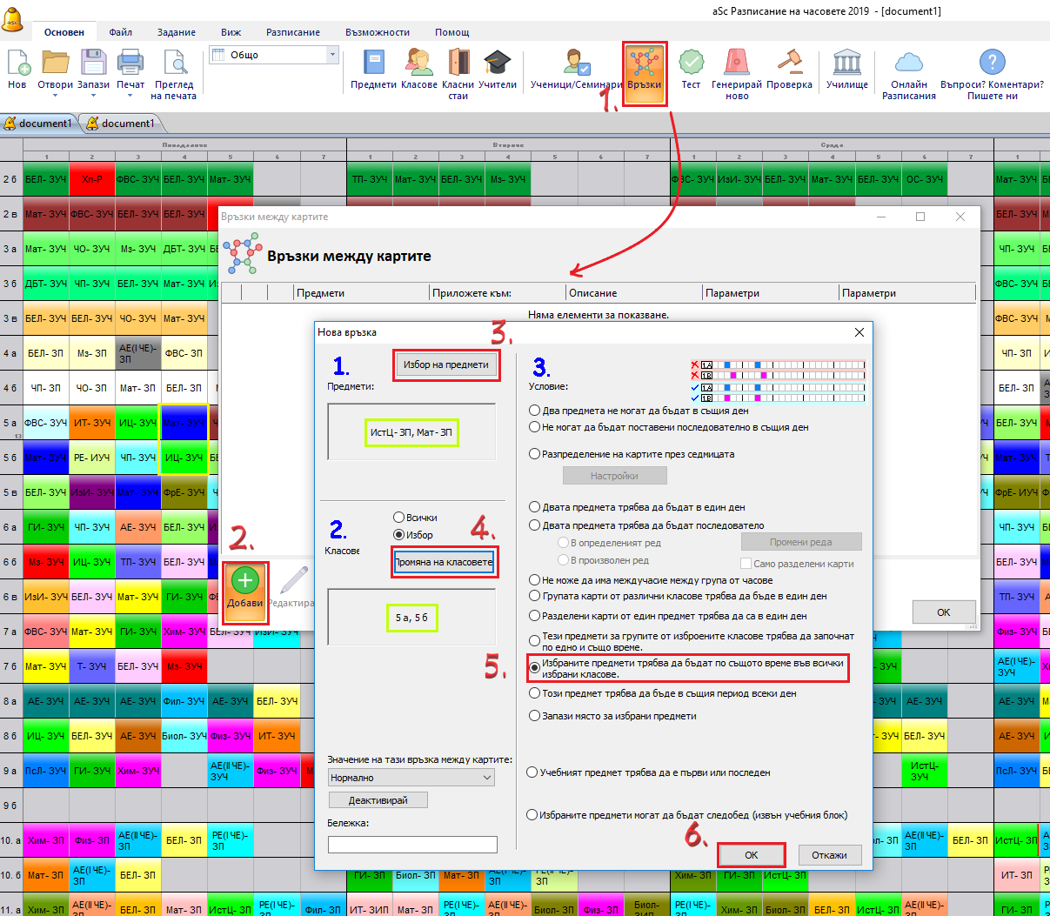The width and height of the screenshot is (1050, 916).
Task: Select the Всички radio button
Action: point(399,518)
